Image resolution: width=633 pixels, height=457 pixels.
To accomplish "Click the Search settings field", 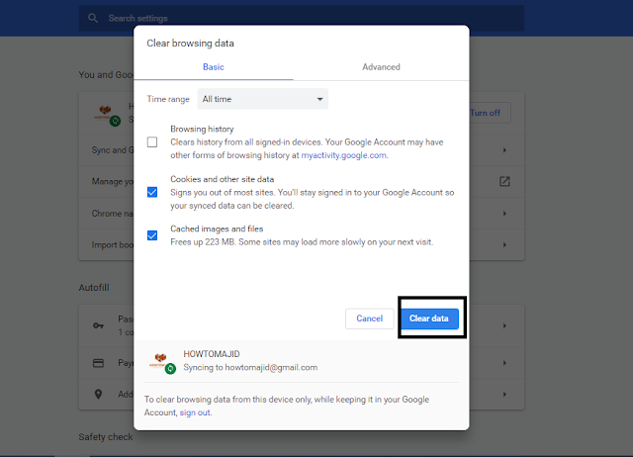I will click(x=301, y=18).
